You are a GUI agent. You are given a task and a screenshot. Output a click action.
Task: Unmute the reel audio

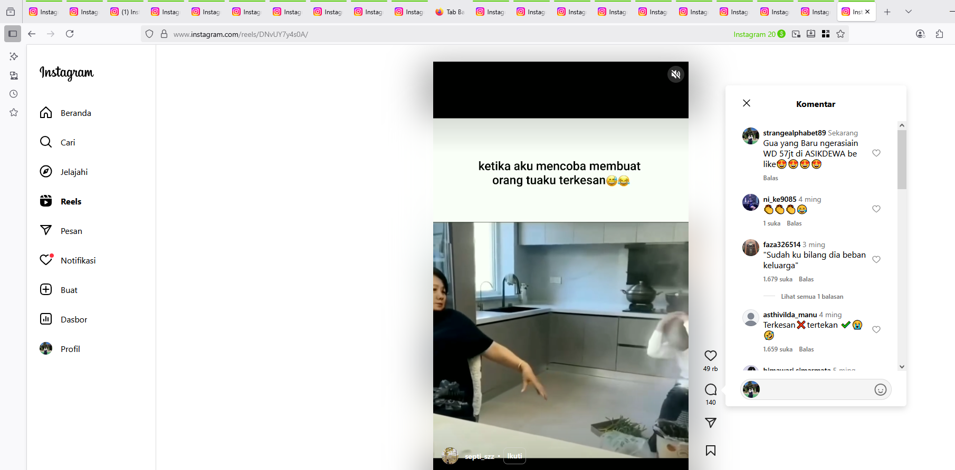[676, 74]
